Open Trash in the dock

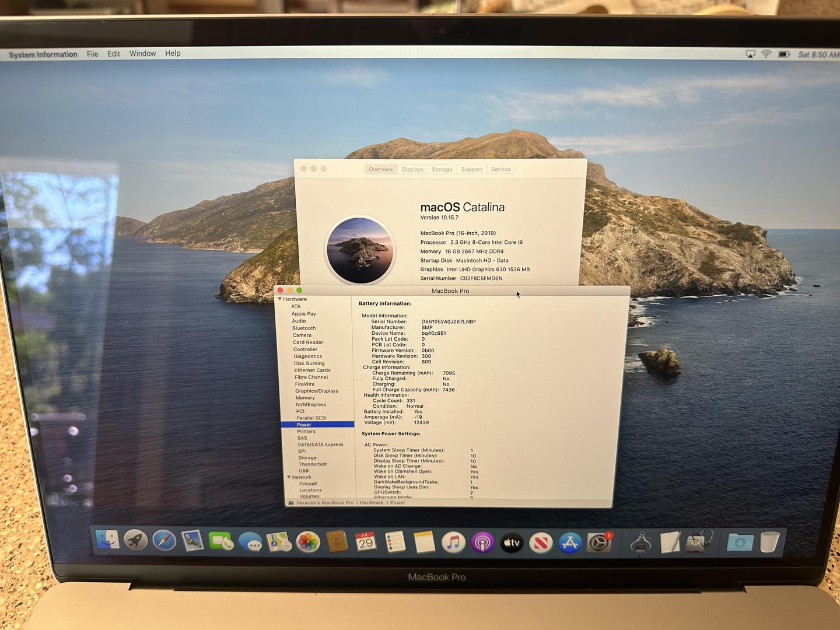coord(769,541)
